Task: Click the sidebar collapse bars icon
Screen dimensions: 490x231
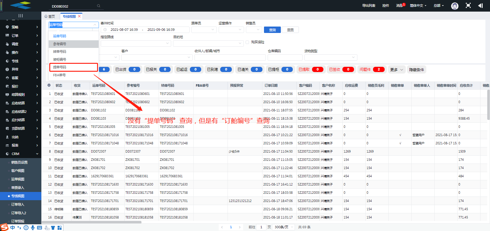Action: (21, 16)
